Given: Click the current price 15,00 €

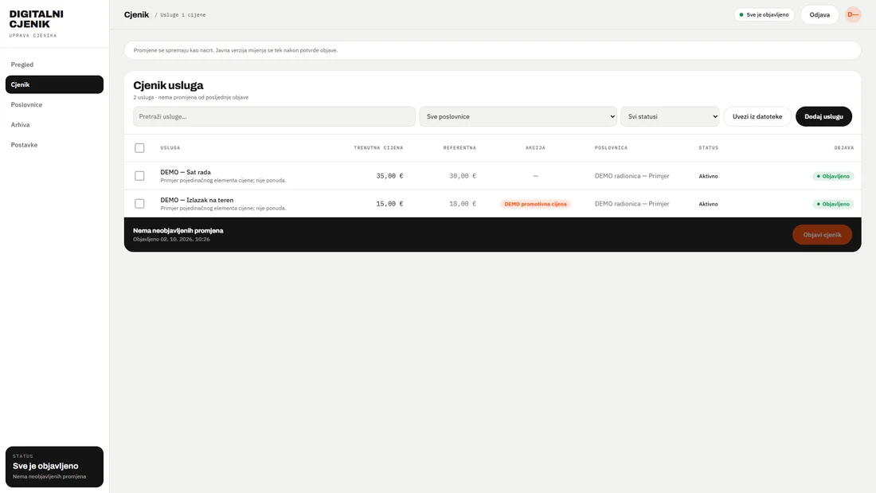Looking at the screenshot, I should (x=389, y=204).
